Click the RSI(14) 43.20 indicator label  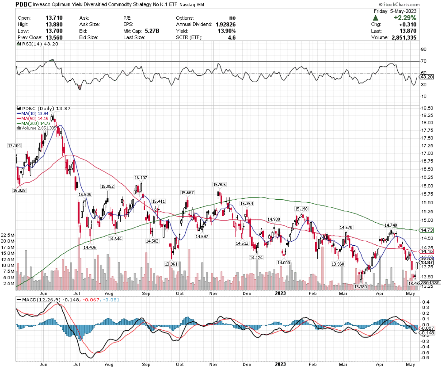click(40, 44)
